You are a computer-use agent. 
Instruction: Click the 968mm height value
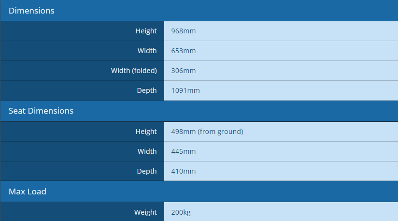point(184,31)
